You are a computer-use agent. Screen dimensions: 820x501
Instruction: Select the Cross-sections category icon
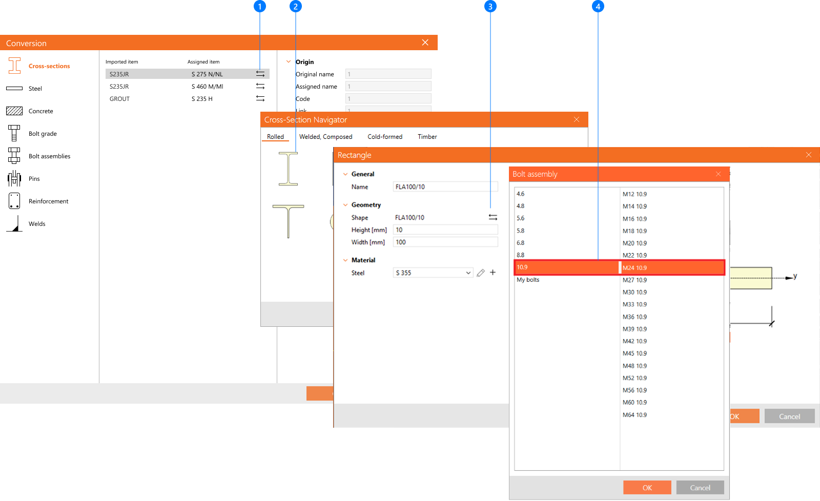click(x=14, y=66)
